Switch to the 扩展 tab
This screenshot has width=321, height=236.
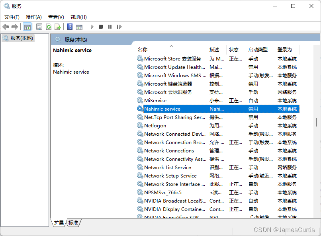coord(59,222)
